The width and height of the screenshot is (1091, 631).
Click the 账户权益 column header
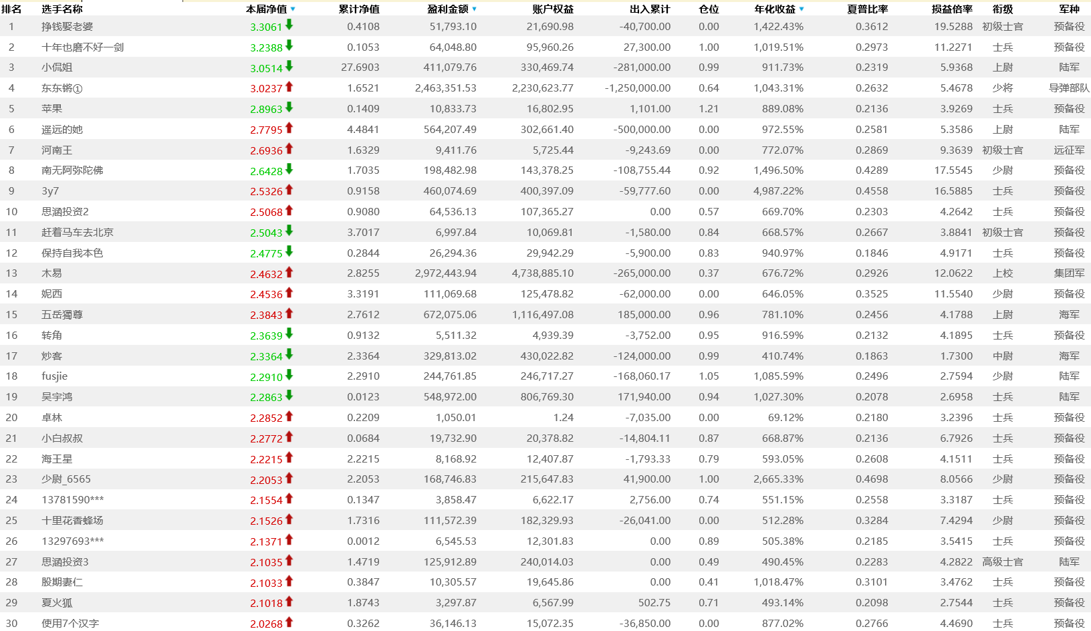[x=553, y=9]
